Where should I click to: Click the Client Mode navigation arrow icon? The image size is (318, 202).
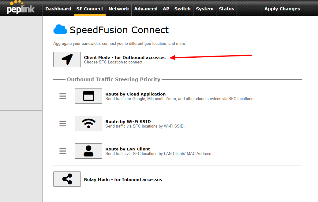coord(67,60)
